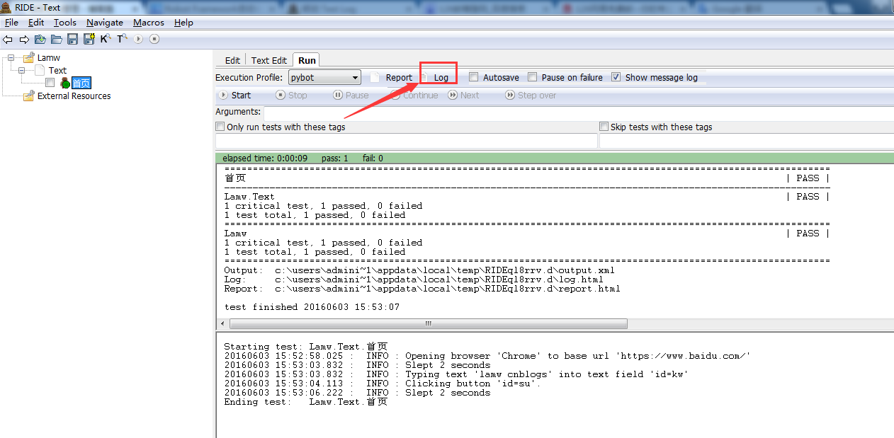The height and width of the screenshot is (438, 894).
Task: Select External Resources in the tree
Action: pyautogui.click(x=74, y=96)
